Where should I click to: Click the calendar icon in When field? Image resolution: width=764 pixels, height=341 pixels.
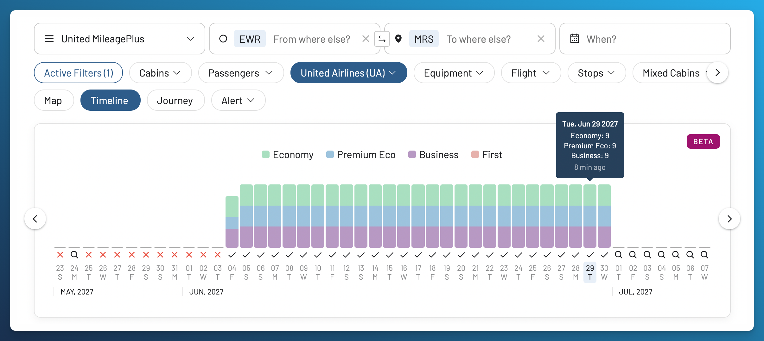pos(574,39)
